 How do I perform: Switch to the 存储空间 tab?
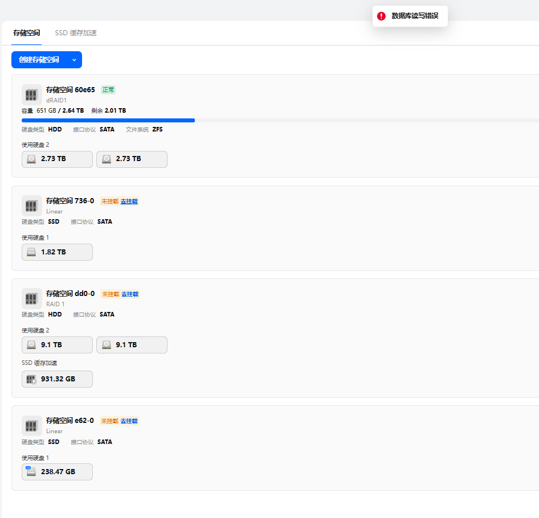click(26, 33)
